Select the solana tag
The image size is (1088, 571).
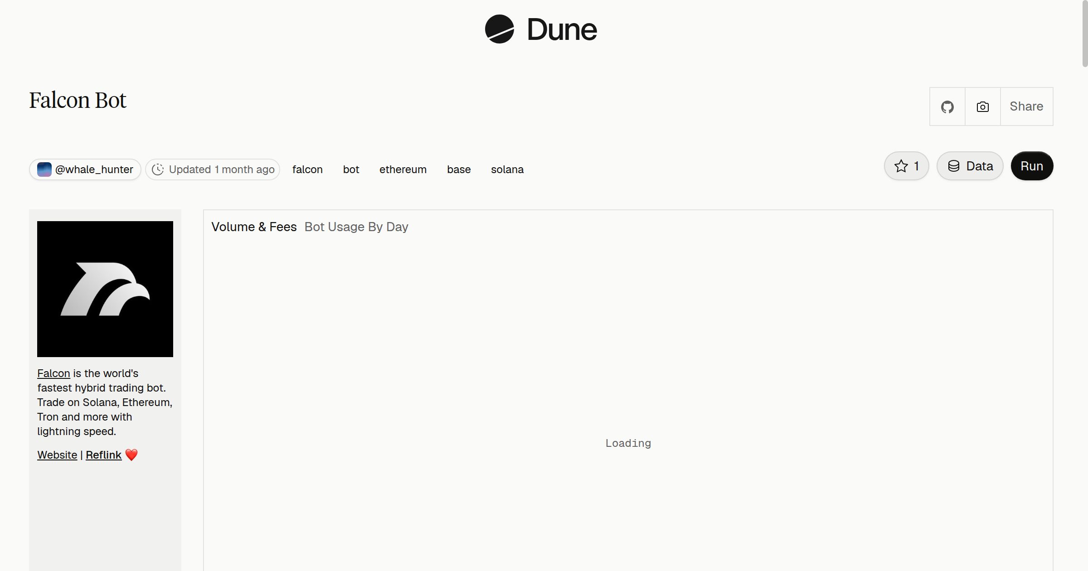tap(507, 169)
